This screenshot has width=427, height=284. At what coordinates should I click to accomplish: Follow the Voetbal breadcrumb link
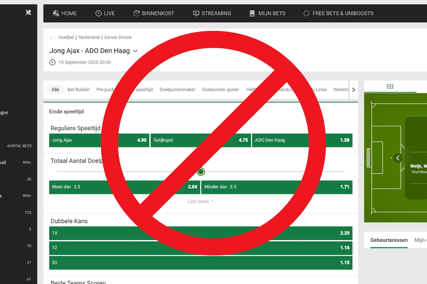66,37
